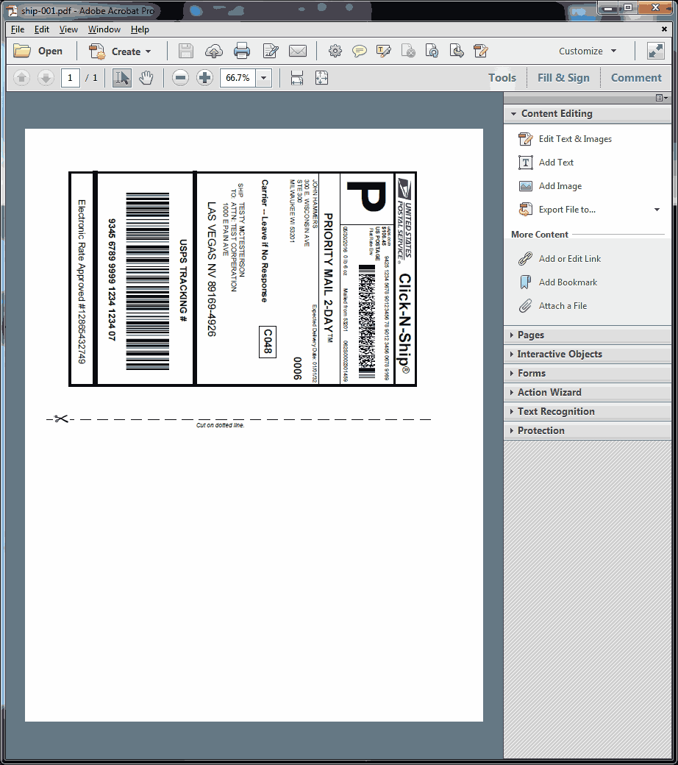Print the document with printer icon
This screenshot has width=678, height=765.
pyautogui.click(x=242, y=51)
